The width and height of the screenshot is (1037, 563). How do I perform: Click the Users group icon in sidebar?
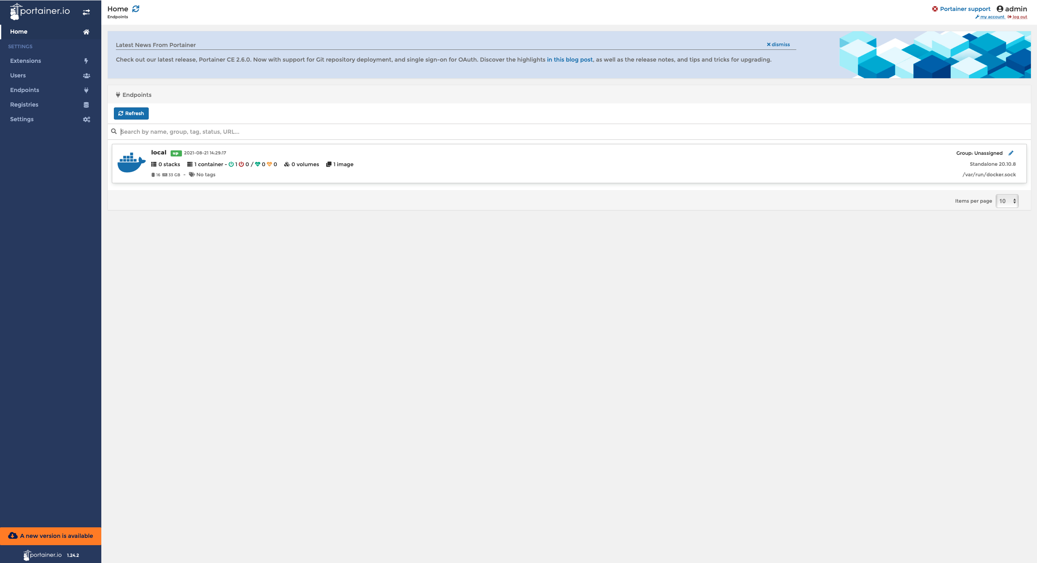(x=86, y=75)
